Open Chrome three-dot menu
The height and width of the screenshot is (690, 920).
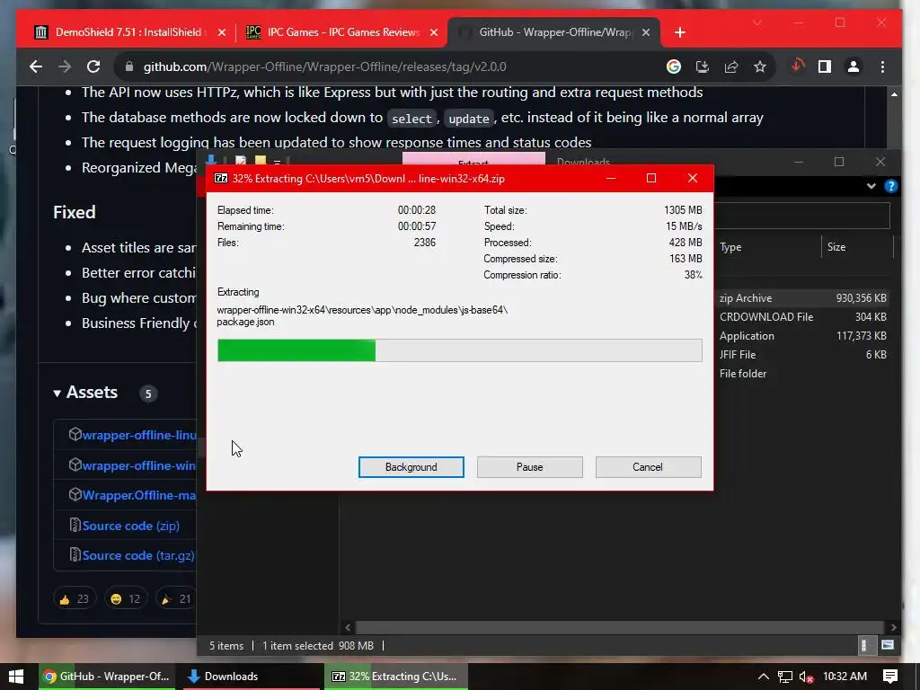882,66
